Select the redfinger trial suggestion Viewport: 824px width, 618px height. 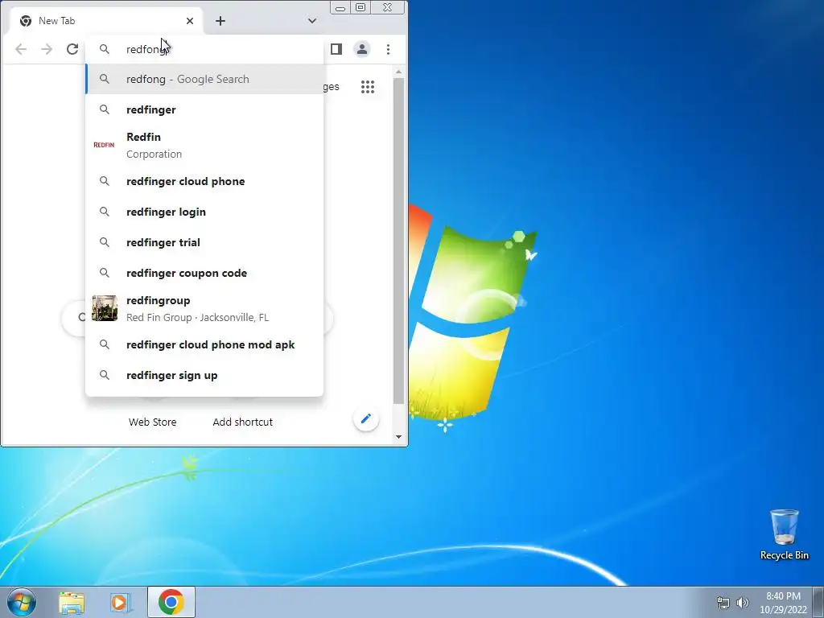point(204,242)
